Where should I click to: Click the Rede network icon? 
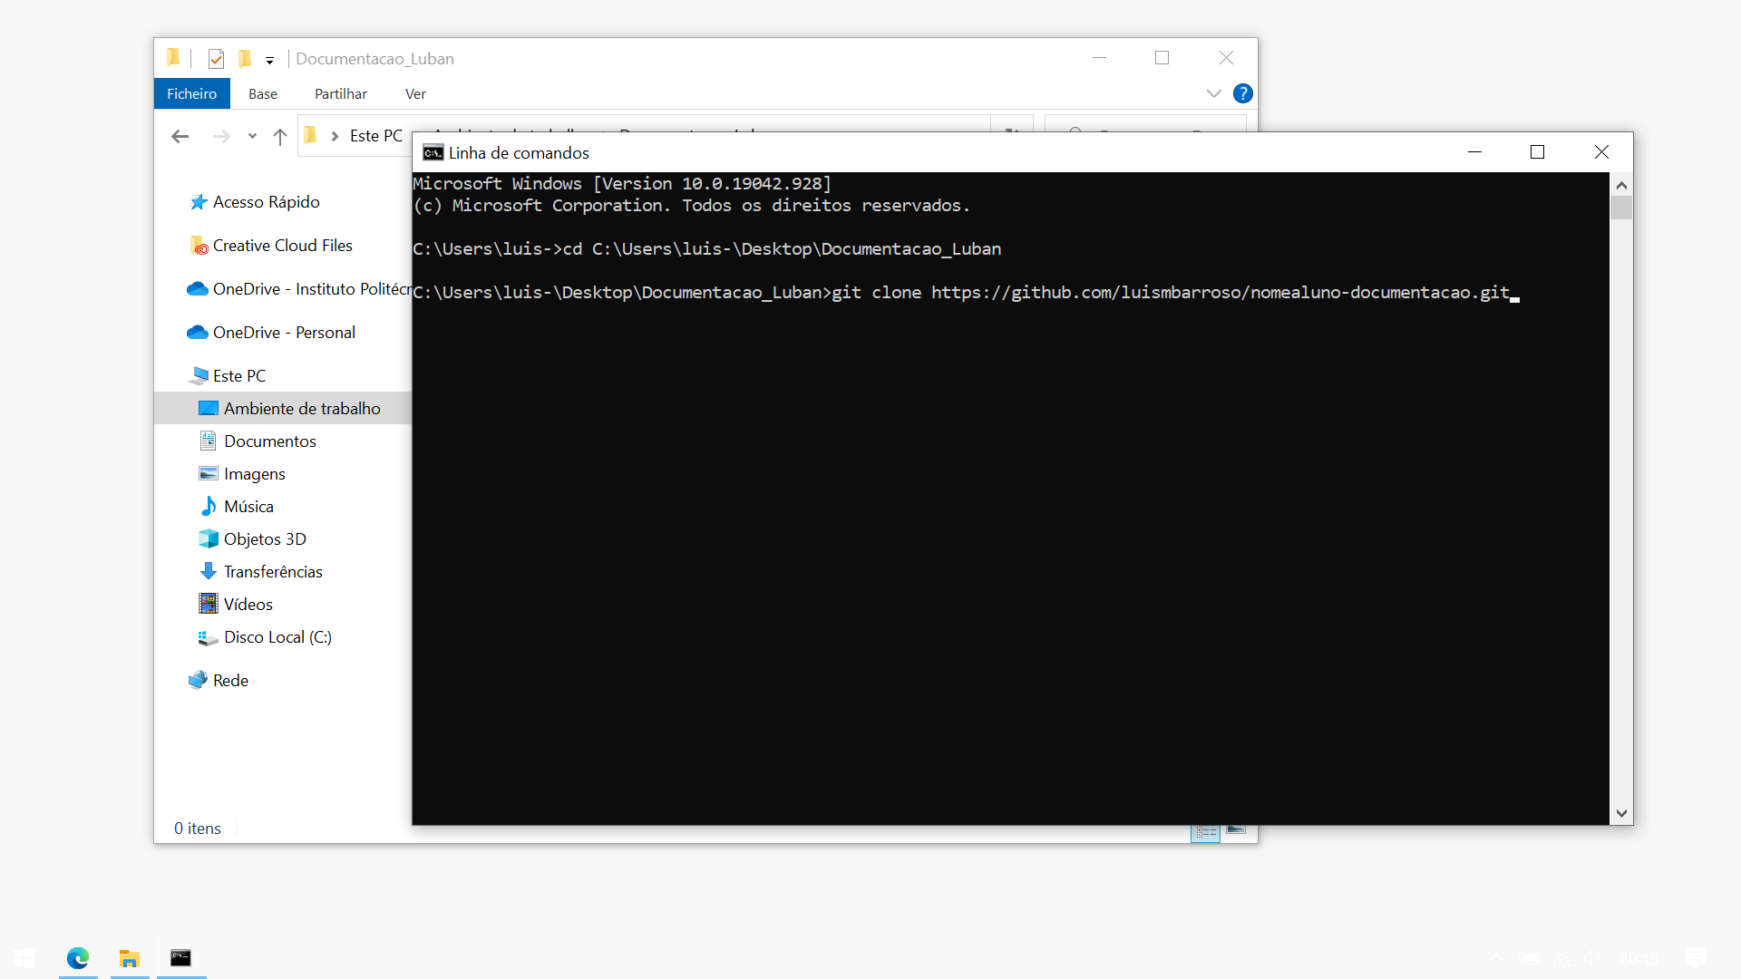tap(198, 680)
